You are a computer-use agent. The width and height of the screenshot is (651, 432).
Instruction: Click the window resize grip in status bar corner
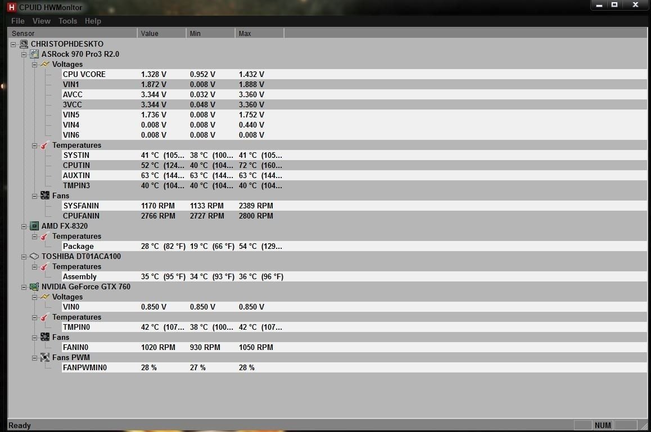[x=643, y=426]
